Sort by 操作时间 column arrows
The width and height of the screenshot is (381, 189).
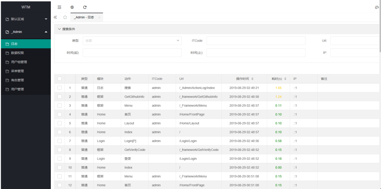click(x=252, y=79)
